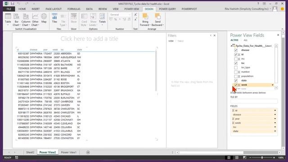
Task: Open dropdown for disease in FIELDS area
Action: 275,115
